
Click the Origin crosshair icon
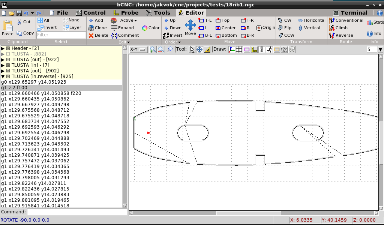[x=259, y=28]
